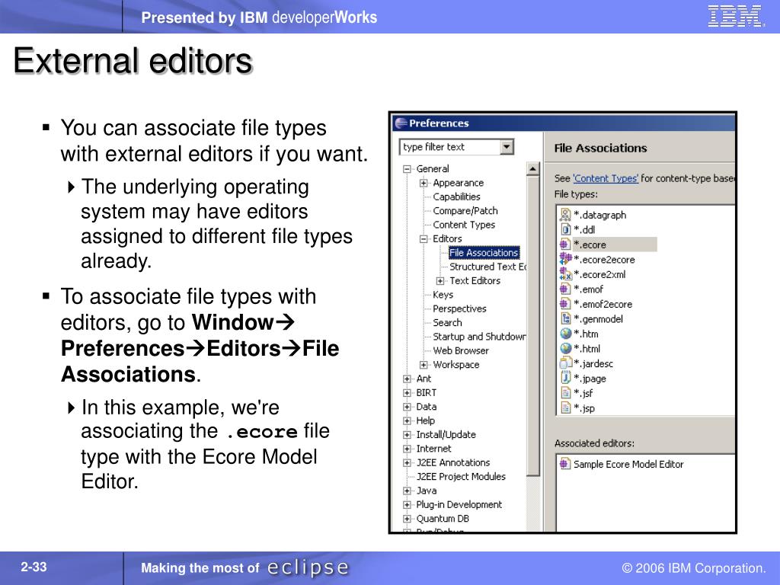Screen dimensions: 780x585
Task: Click the *.ecore2ecore file type icon
Action: tap(565, 259)
